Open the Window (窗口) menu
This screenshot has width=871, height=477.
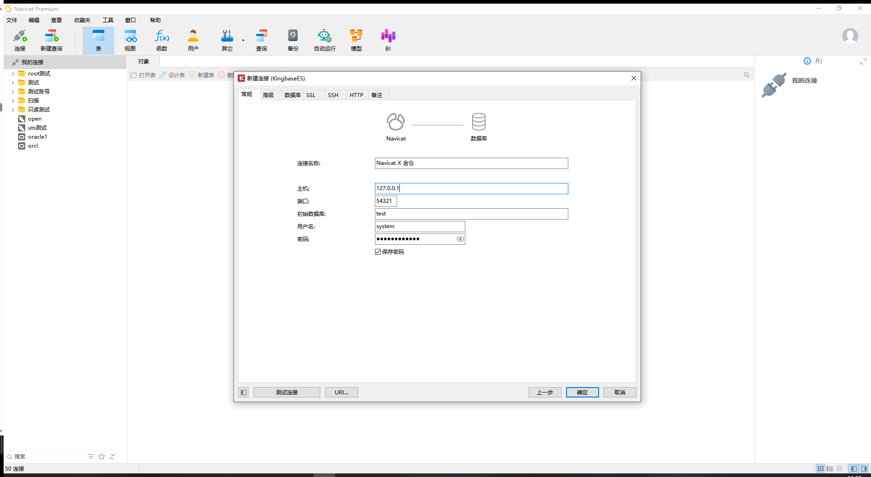pos(131,20)
